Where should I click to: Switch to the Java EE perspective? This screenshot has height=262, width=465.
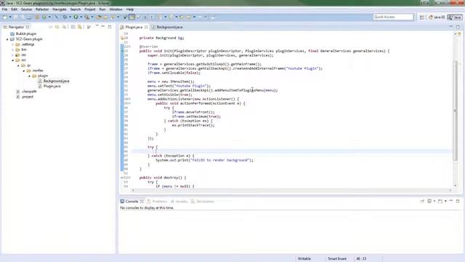pyautogui.click(x=437, y=17)
